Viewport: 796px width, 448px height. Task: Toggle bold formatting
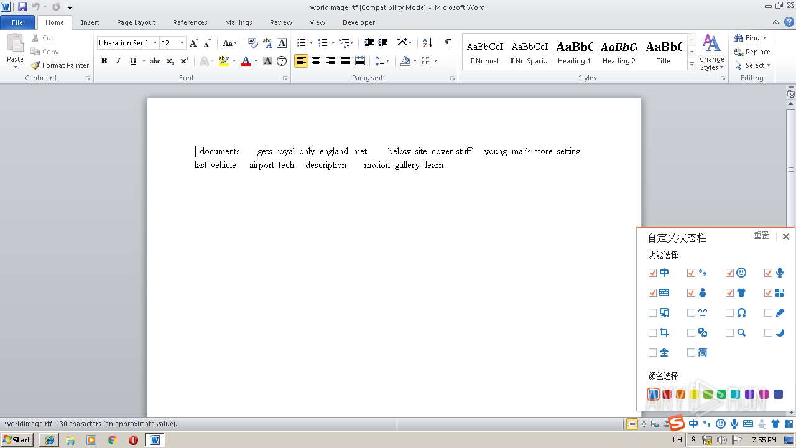coord(104,61)
